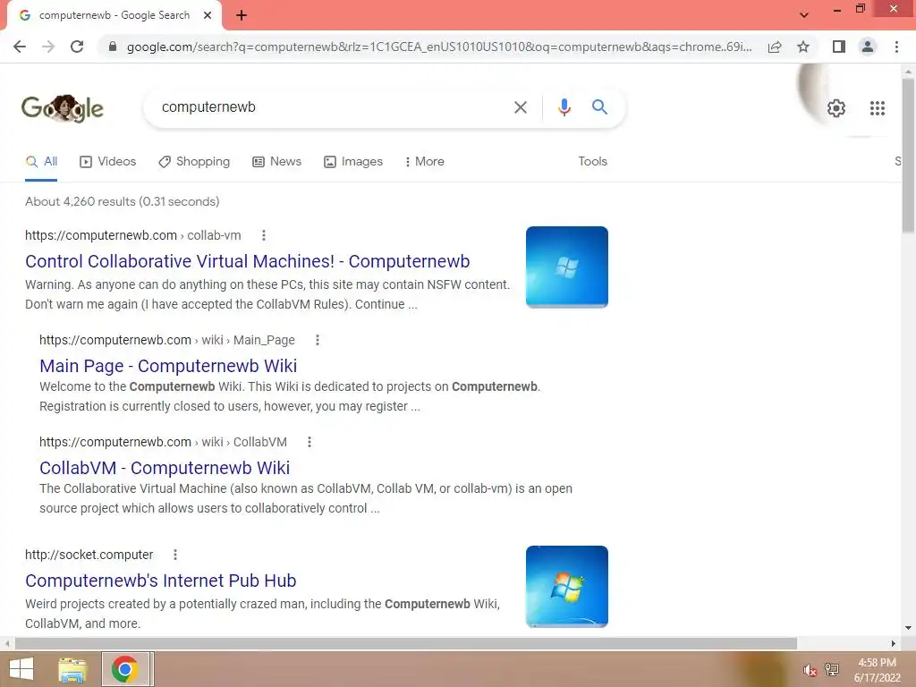This screenshot has height=687, width=916.
Task: Submit search with magnifier icon
Action: (x=599, y=107)
